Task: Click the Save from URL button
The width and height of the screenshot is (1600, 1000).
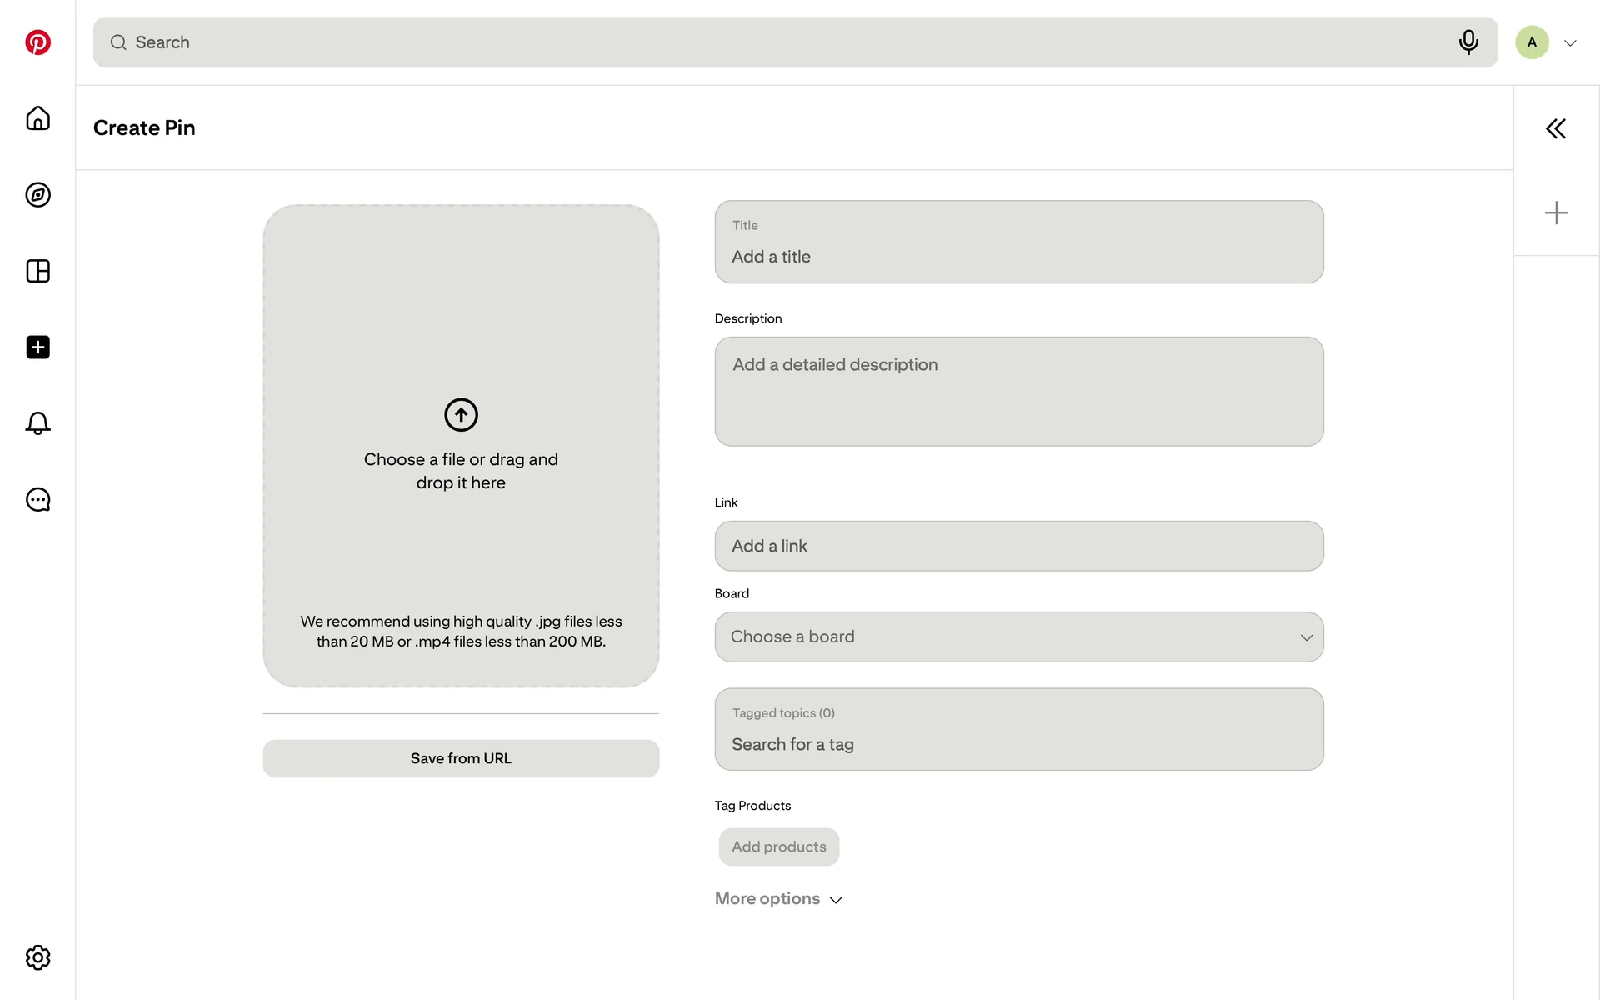Action: pyautogui.click(x=461, y=758)
